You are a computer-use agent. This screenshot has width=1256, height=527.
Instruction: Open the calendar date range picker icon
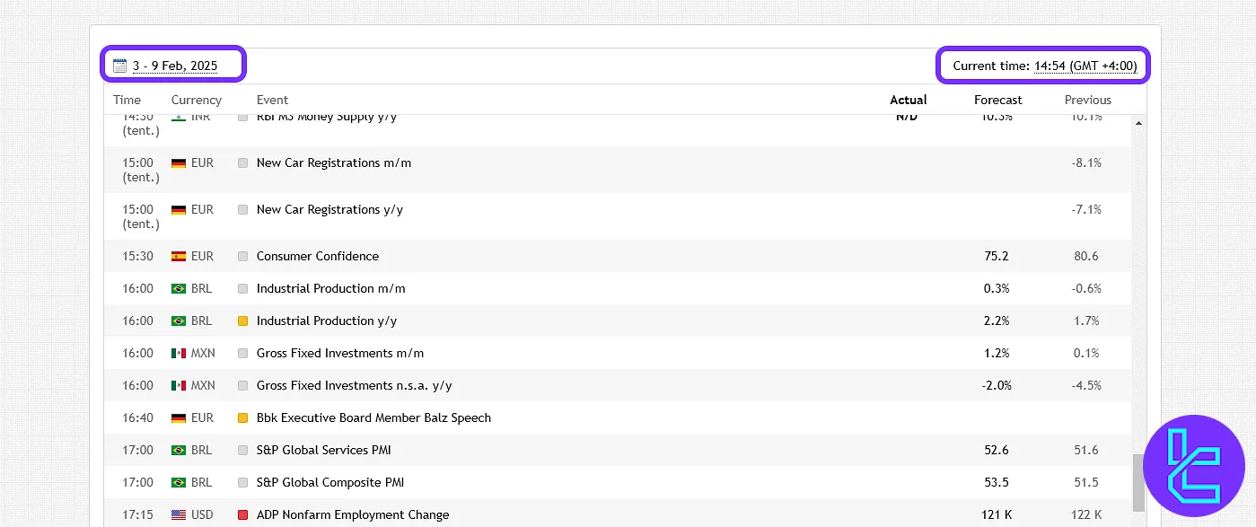(x=119, y=66)
